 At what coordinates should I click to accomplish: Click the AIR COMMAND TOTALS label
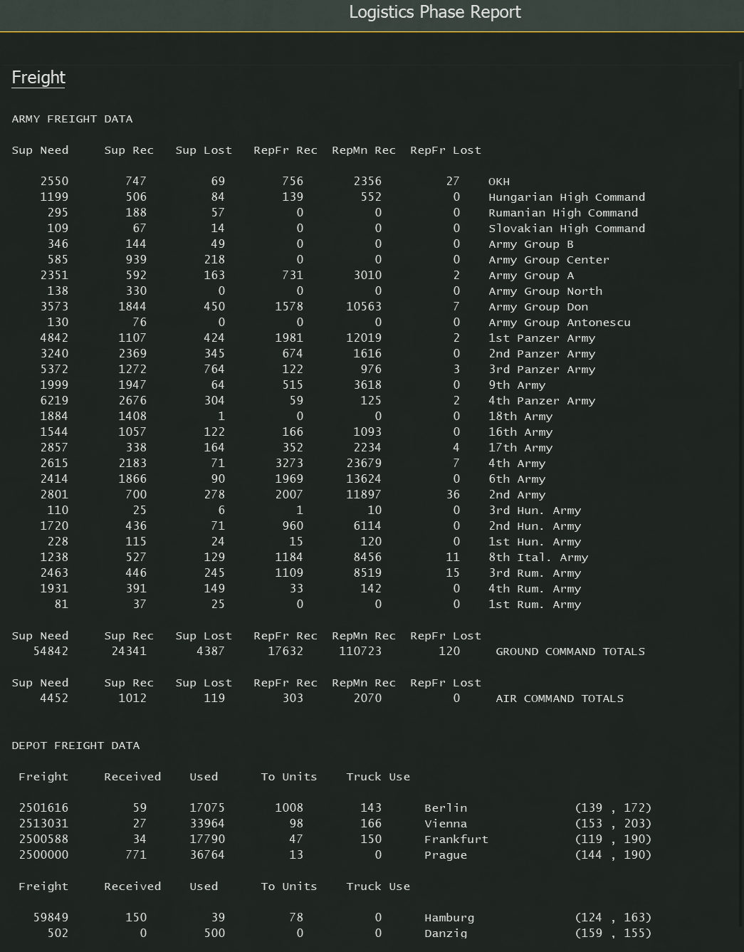coord(559,699)
